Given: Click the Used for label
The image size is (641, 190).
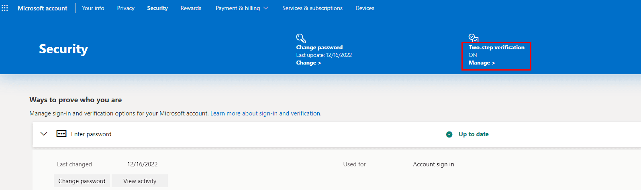Looking at the screenshot, I should point(354,164).
